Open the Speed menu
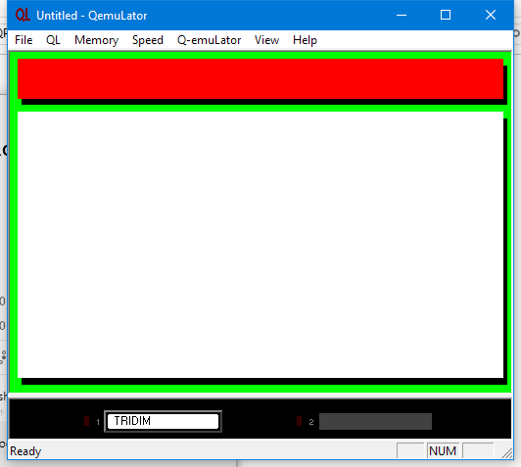 (x=148, y=40)
